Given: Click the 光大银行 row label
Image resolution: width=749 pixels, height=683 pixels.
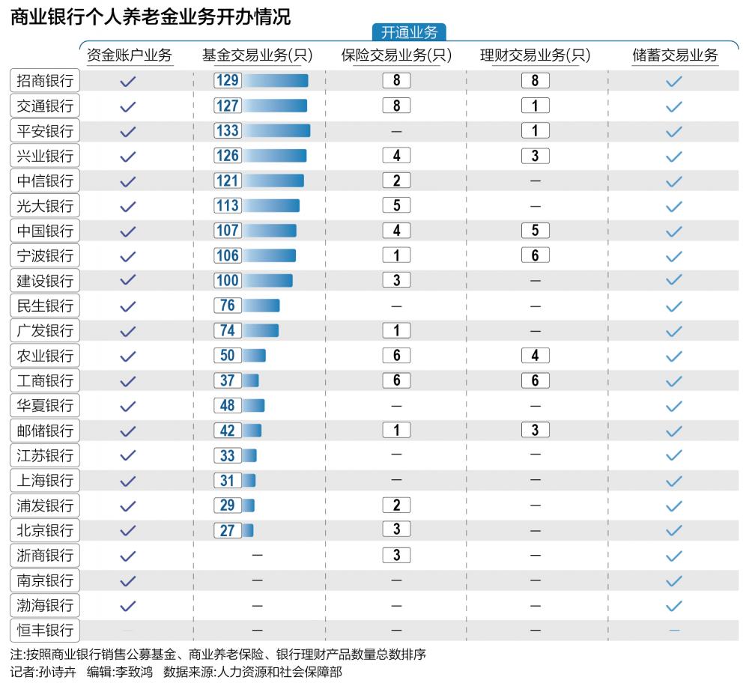Looking at the screenshot, I should coord(45,206).
